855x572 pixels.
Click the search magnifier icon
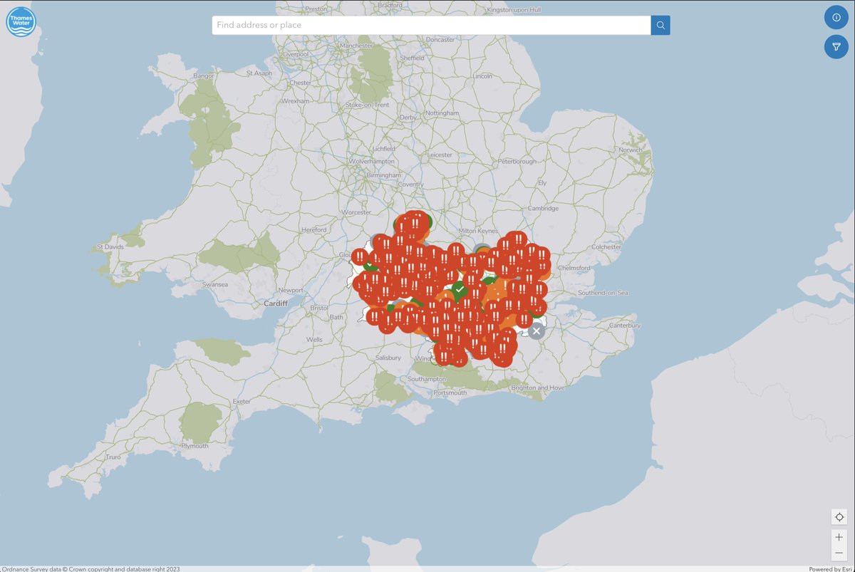[660, 25]
